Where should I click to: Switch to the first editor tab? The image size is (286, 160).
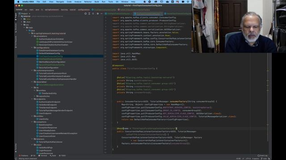pyautogui.click(x=118, y=14)
